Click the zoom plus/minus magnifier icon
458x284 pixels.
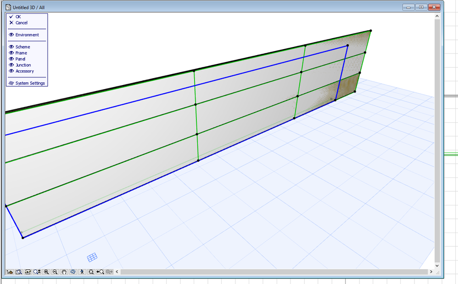pyautogui.click(x=37, y=272)
